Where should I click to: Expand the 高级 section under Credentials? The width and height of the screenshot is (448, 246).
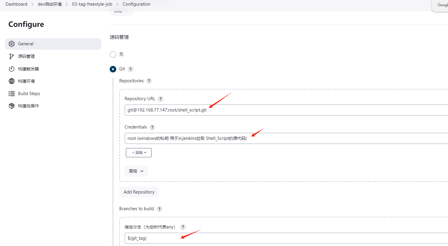(x=136, y=171)
